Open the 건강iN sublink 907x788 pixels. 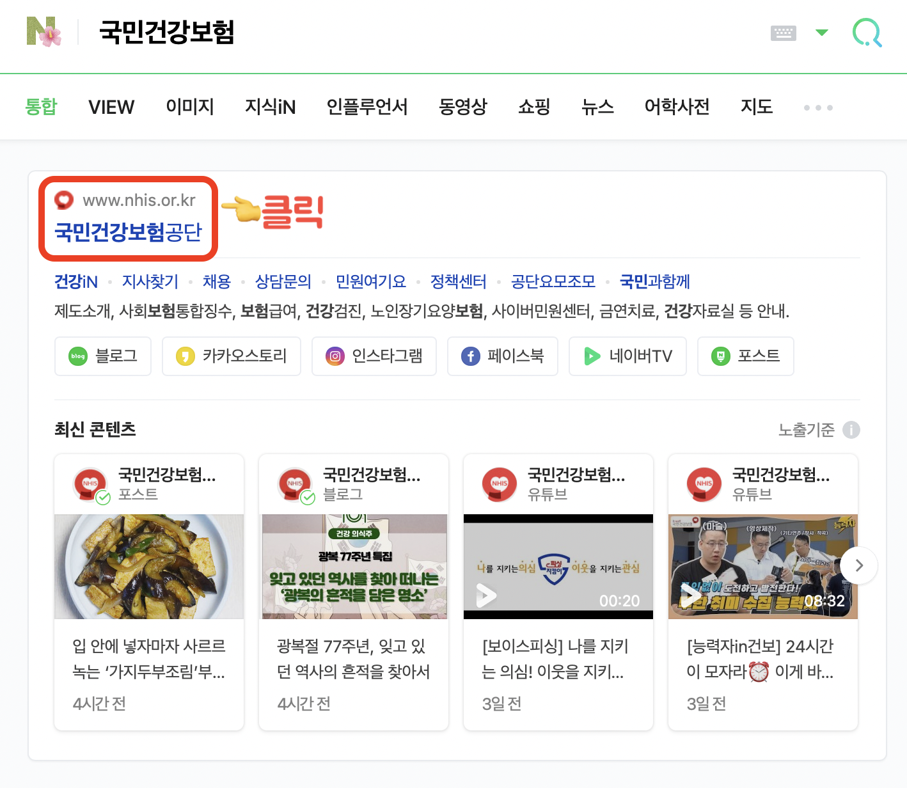pyautogui.click(x=76, y=281)
